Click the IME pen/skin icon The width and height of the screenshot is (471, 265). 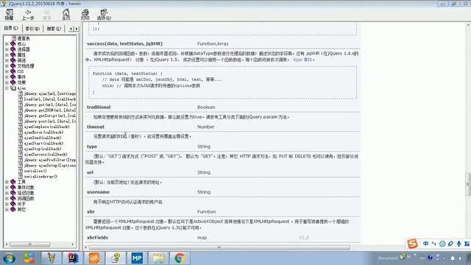point(450,244)
